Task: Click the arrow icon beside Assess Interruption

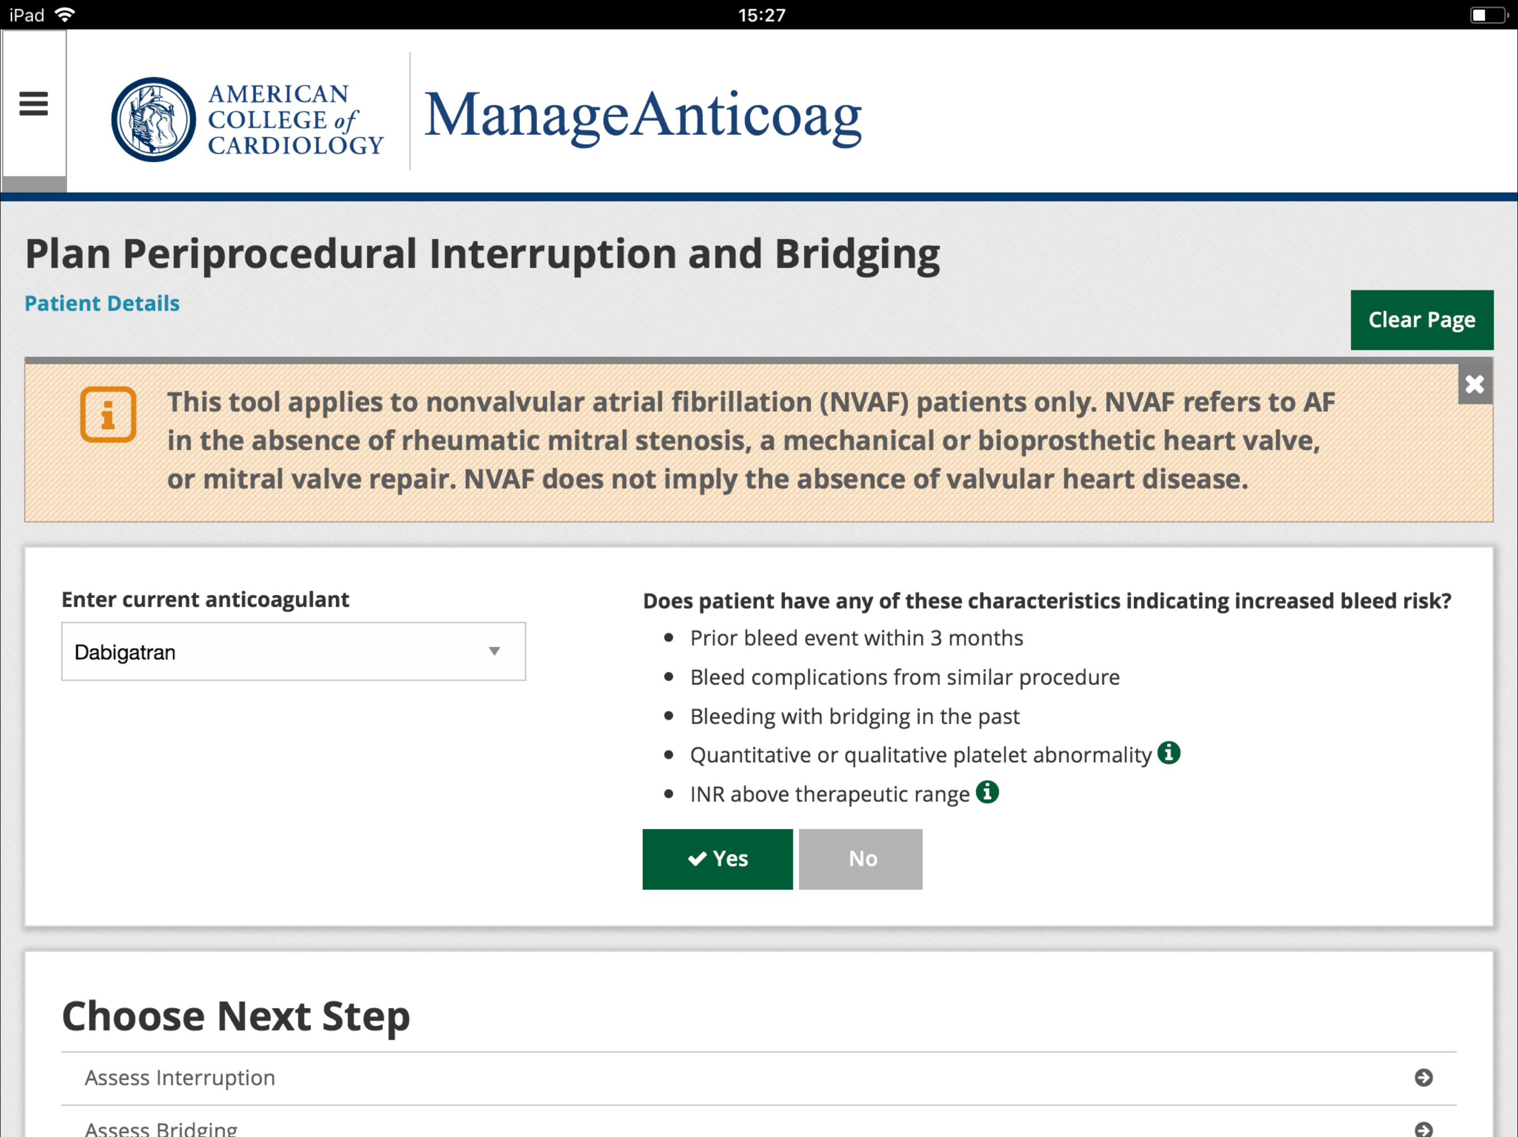Action: pos(1424,1078)
